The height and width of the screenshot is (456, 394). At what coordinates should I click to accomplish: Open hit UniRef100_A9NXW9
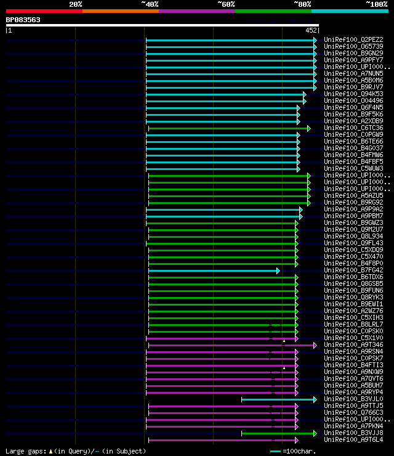(x=353, y=372)
